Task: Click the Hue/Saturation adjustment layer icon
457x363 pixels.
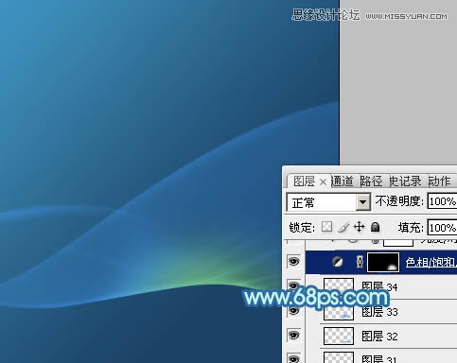Action: click(338, 262)
